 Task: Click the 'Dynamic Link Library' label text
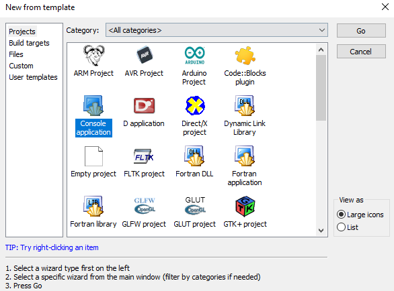pos(245,128)
